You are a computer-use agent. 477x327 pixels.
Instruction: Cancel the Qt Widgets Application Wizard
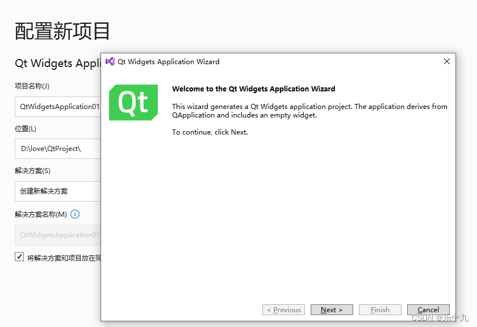pyautogui.click(x=428, y=309)
